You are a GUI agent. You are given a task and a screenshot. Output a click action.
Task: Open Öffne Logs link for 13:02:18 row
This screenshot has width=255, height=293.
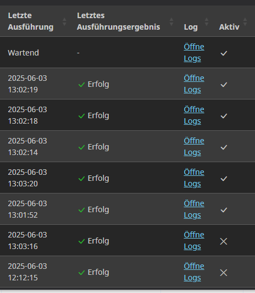coord(194,115)
